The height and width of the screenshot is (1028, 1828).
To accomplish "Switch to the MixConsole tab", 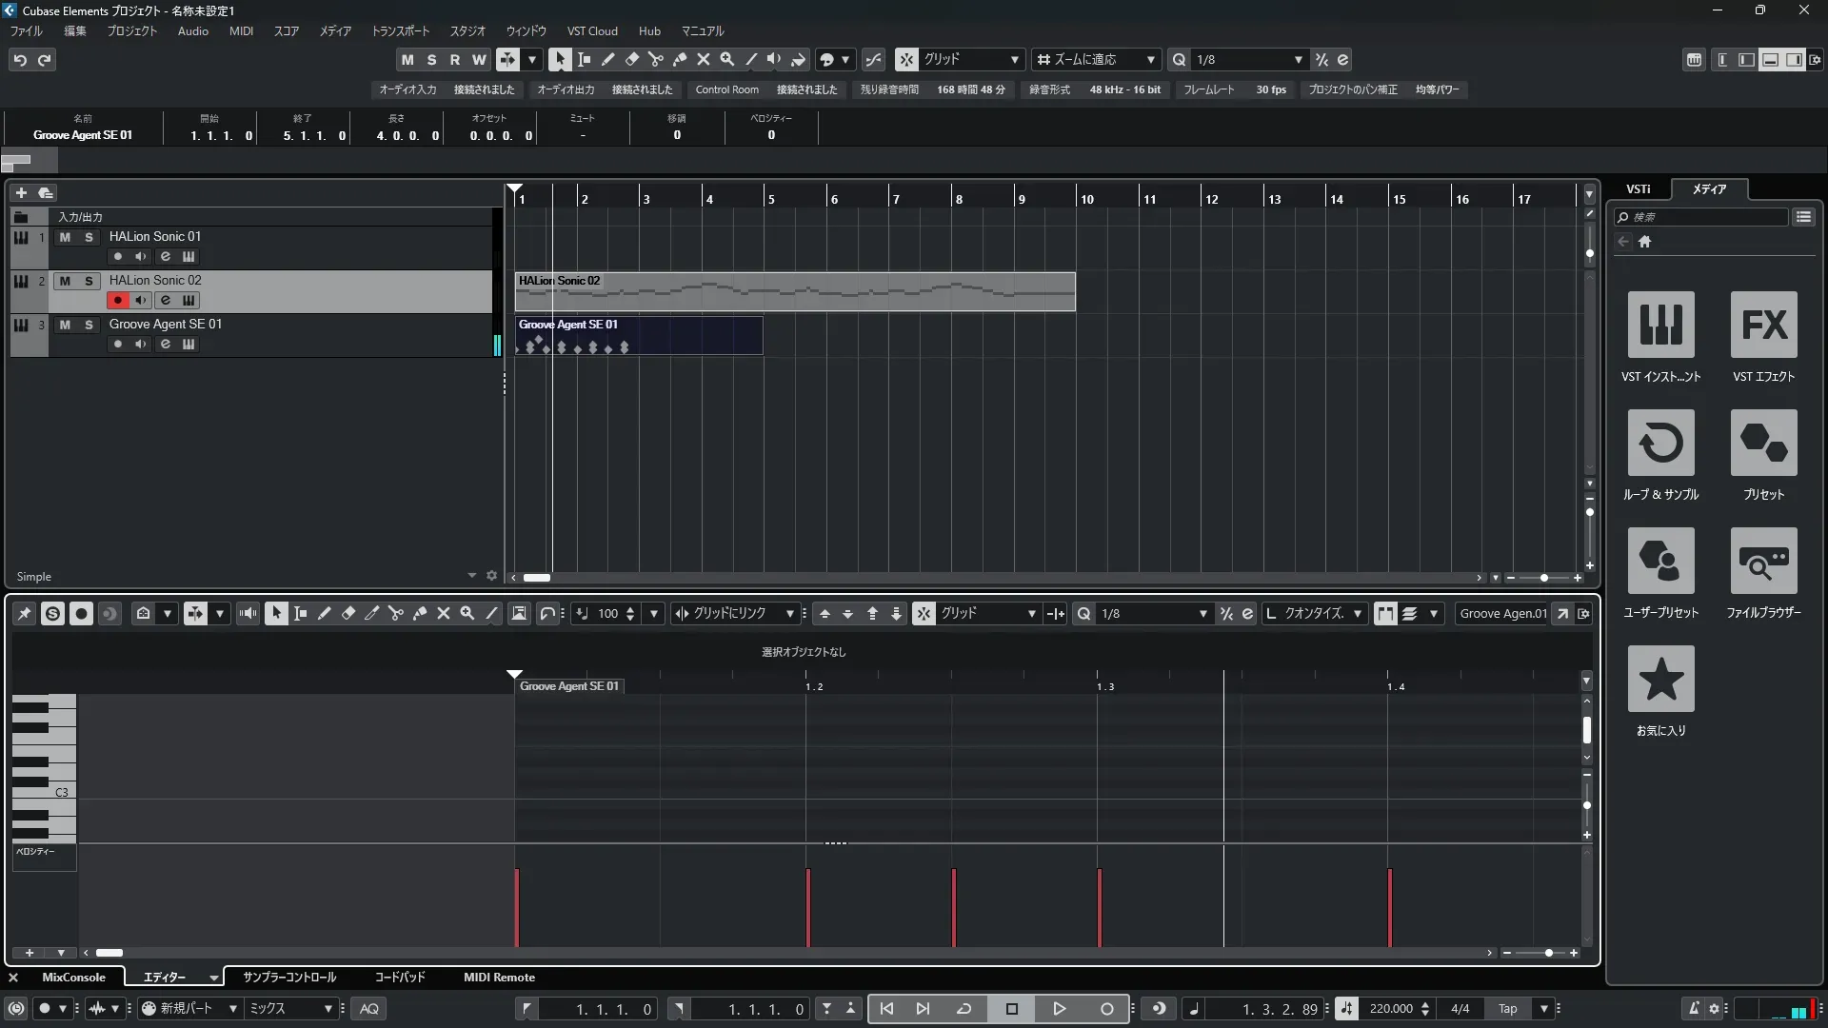I will [x=73, y=978].
